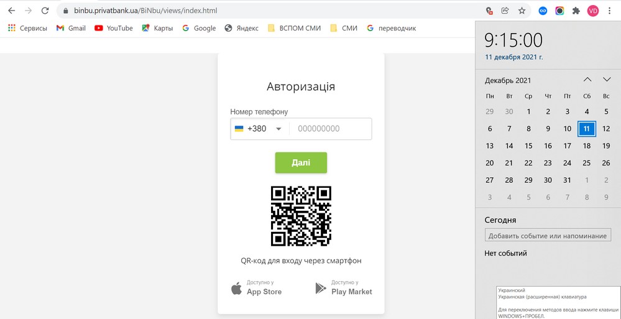Click the Ukrainian flag in the phone field
The width and height of the screenshot is (621, 319).
(239, 129)
